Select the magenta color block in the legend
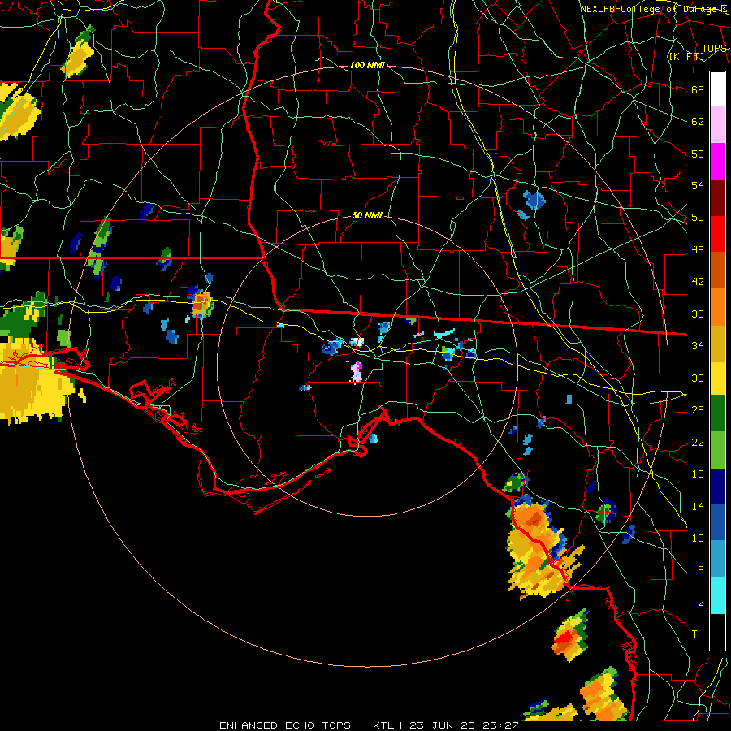731x731 pixels. 717,162
